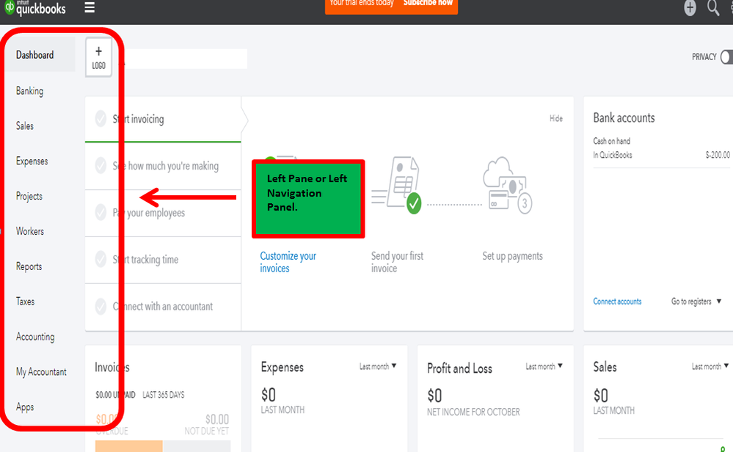The image size is (733, 452).
Task: Open the hamburger navigation menu icon
Action: pyautogui.click(x=90, y=7)
